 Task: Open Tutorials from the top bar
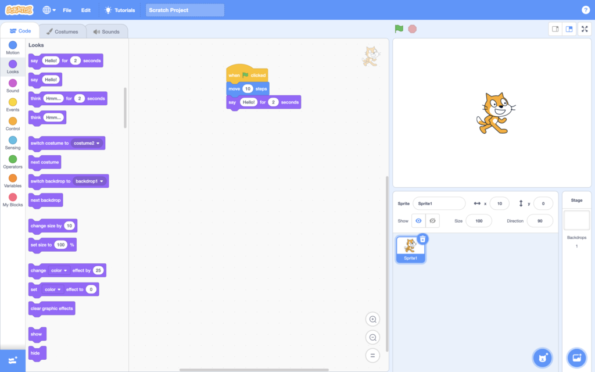(120, 10)
